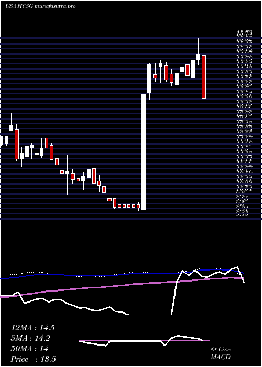
Task: Click the '12MA : 14.5' readout
Action: pos(33,328)
